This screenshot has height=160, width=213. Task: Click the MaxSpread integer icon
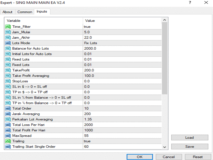[x=8, y=136]
